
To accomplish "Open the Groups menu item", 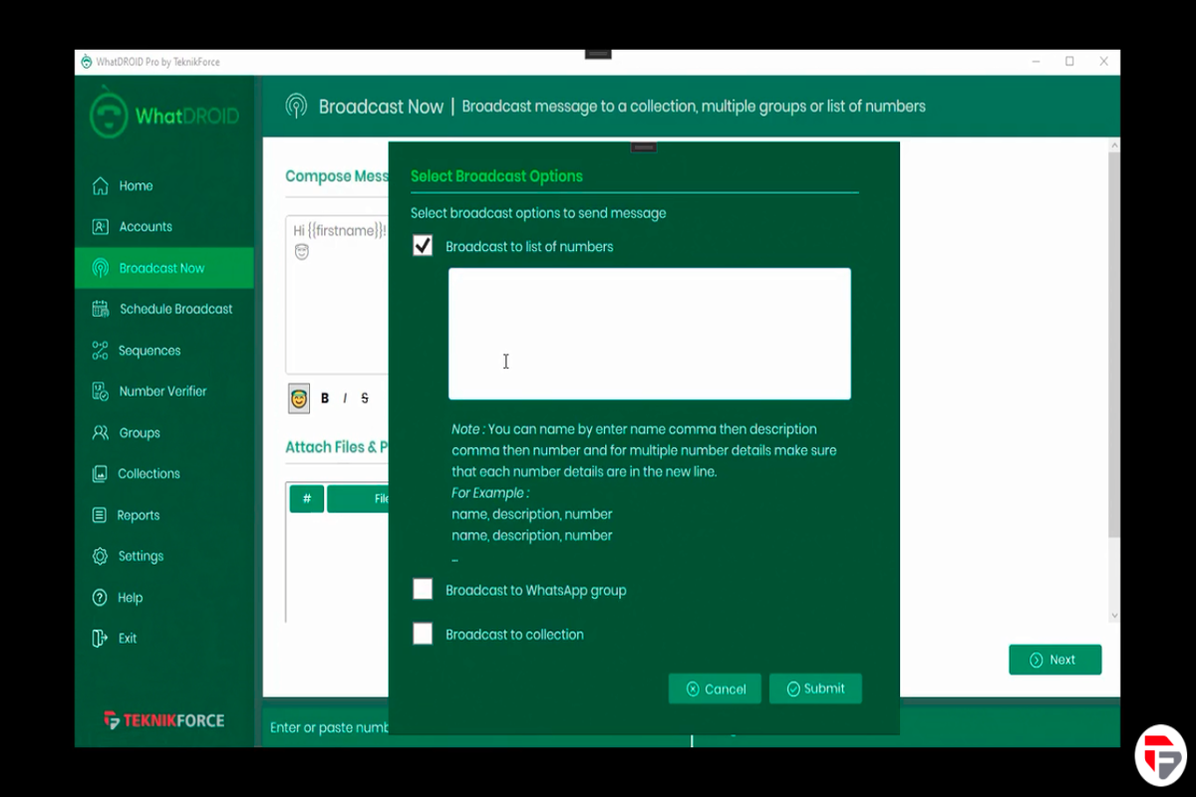I will [x=164, y=433].
